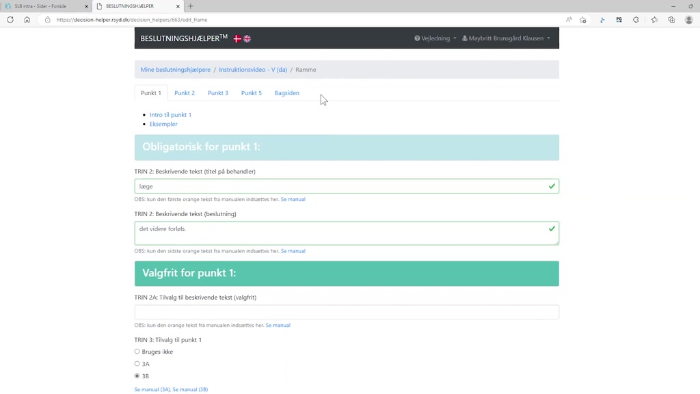Open the Maybritt Brunsgård Klausen user dropdown
The image size is (700, 394).
pos(506,38)
